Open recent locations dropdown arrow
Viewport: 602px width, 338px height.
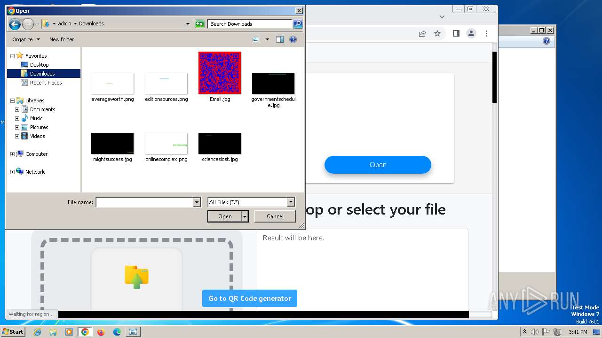(x=37, y=24)
